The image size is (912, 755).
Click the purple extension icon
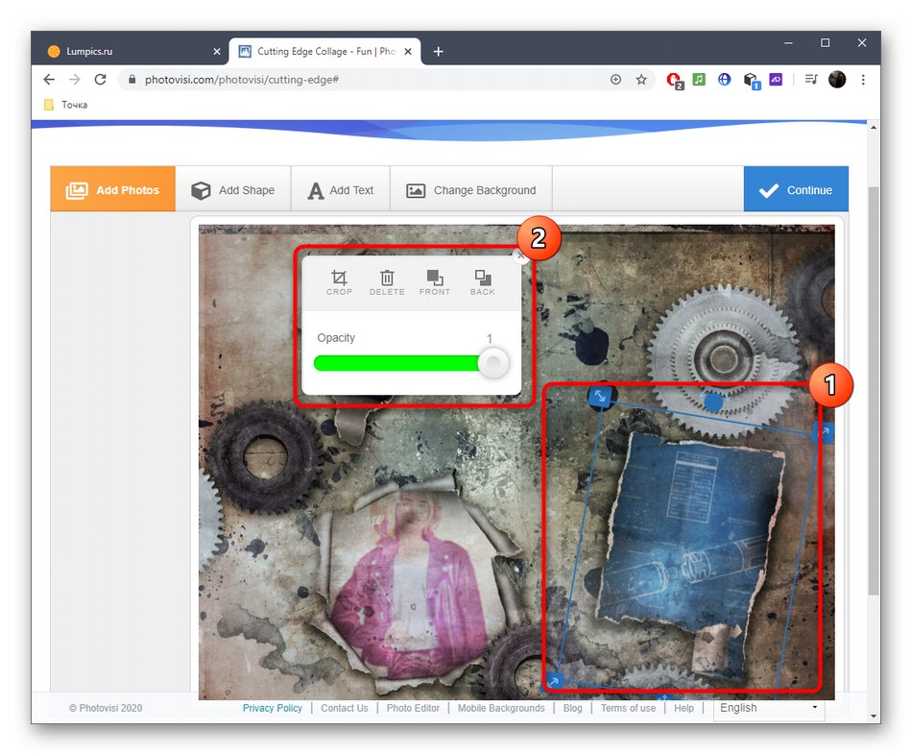[x=776, y=79]
